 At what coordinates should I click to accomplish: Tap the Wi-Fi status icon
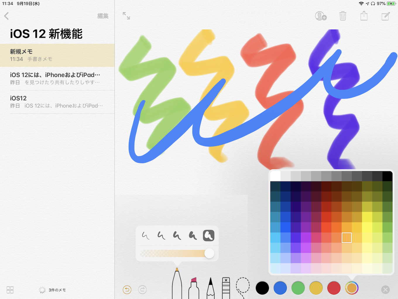point(361,4)
